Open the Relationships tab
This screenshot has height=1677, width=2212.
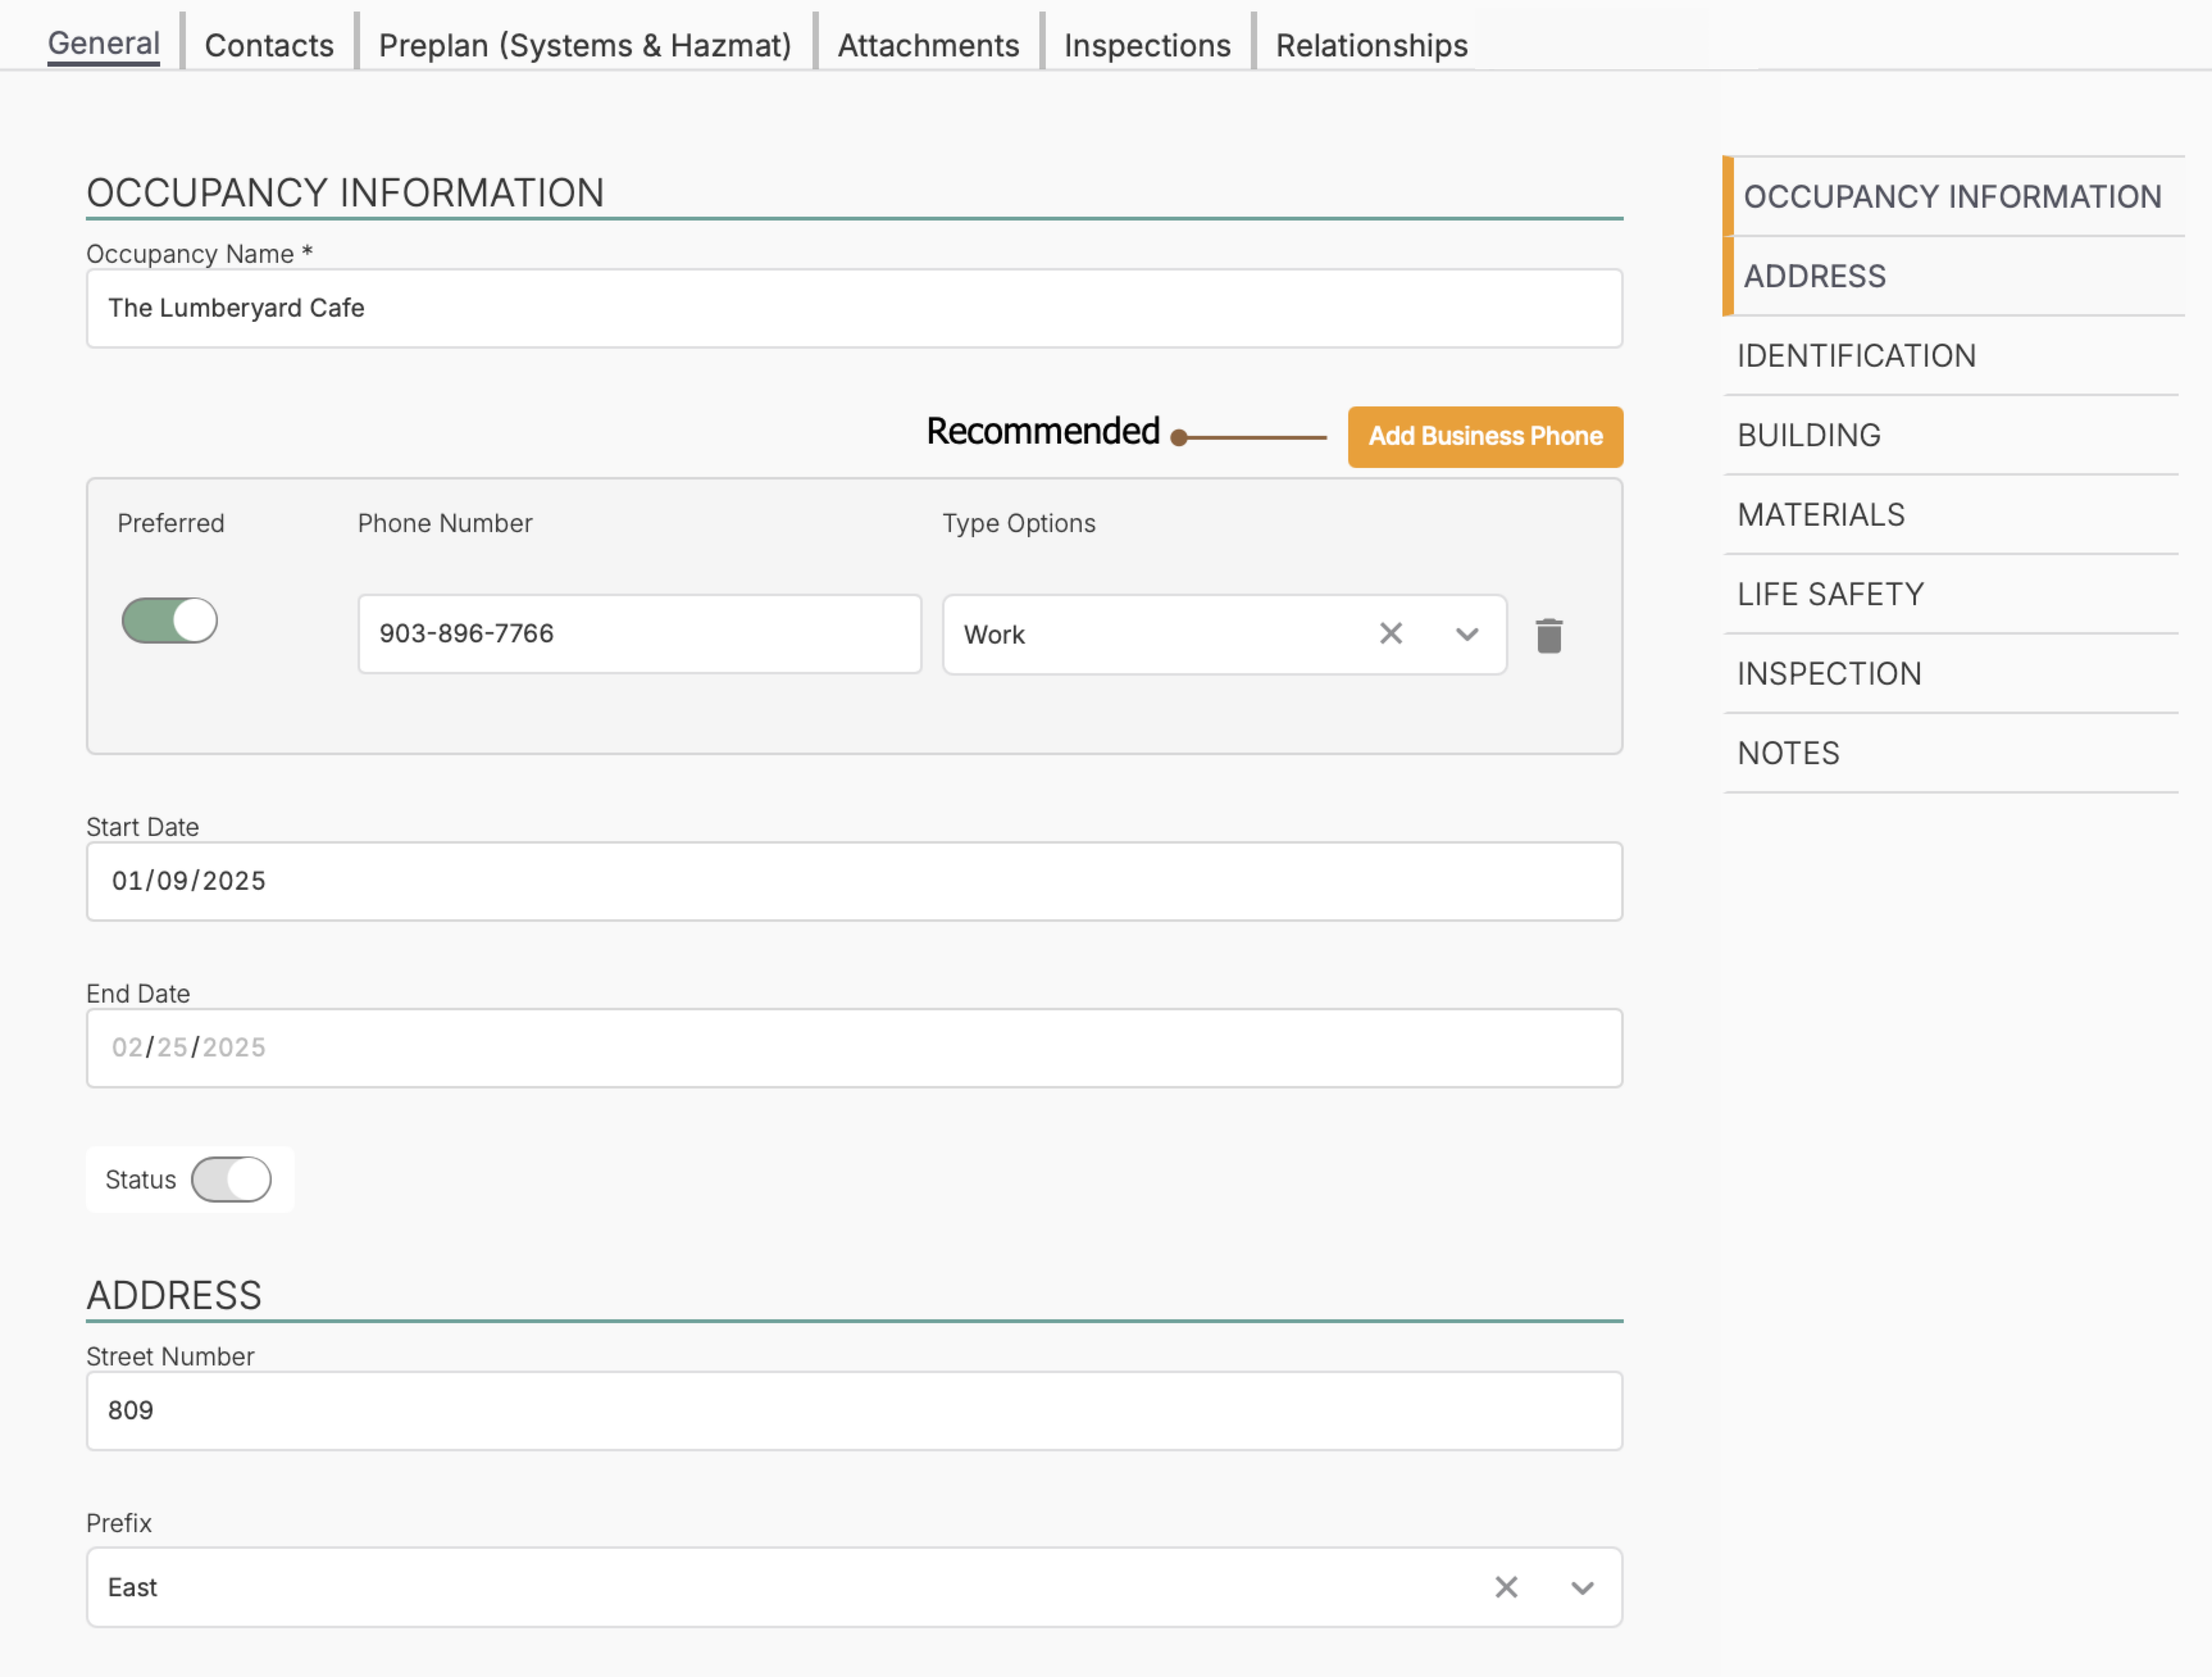(1371, 45)
